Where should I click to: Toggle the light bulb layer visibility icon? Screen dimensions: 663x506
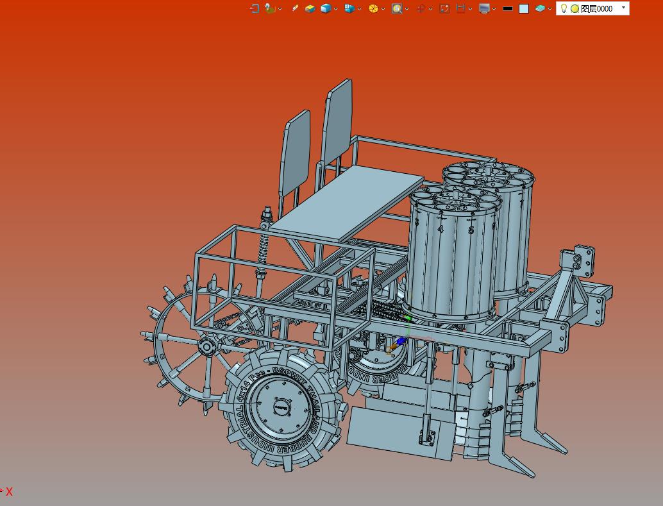(x=563, y=8)
